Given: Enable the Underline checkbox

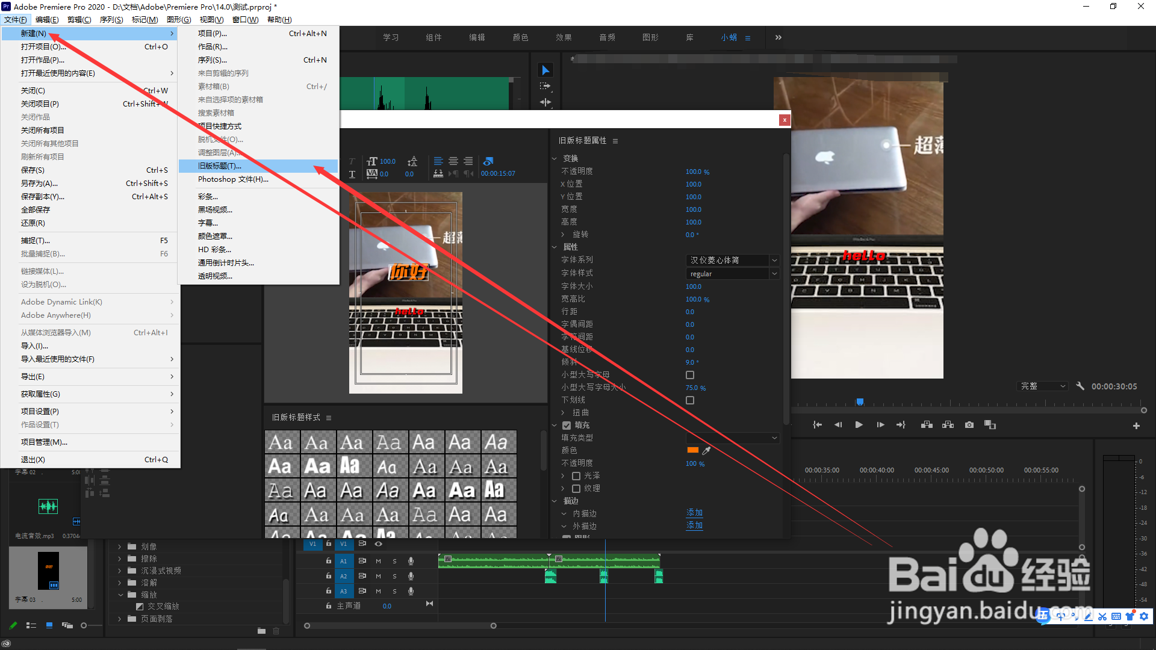Looking at the screenshot, I should coord(690,400).
